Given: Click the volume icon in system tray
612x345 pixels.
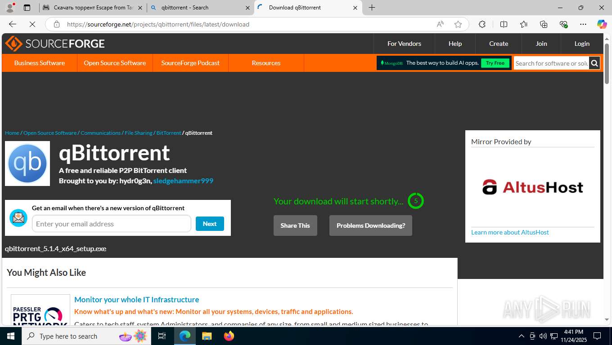Looking at the screenshot, I should click(543, 336).
